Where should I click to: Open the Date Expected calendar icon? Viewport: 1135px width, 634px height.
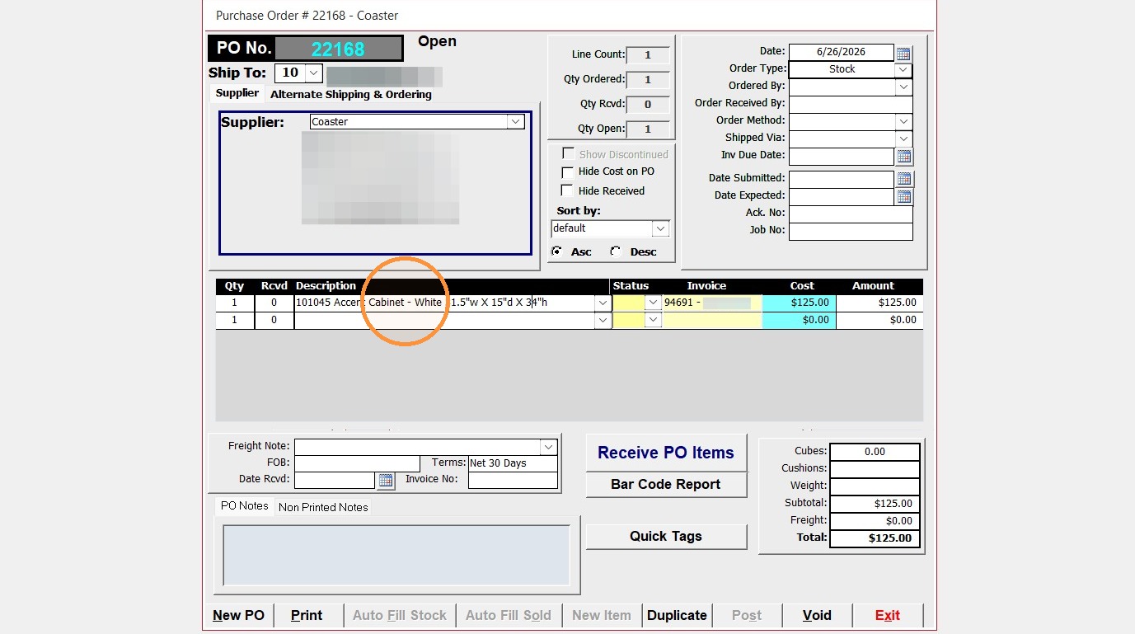(x=903, y=196)
